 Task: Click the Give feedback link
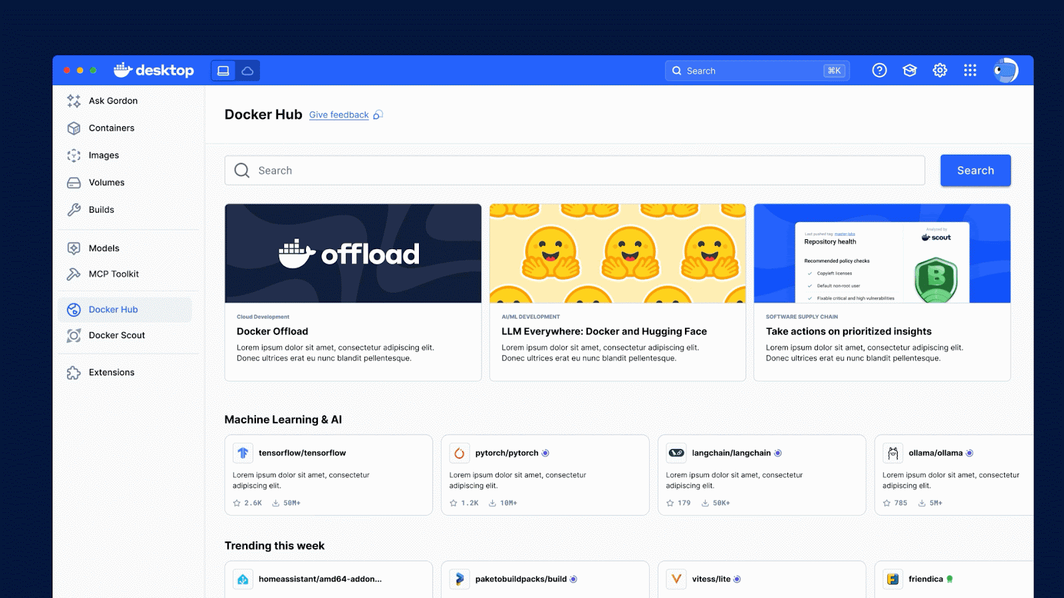coord(338,115)
